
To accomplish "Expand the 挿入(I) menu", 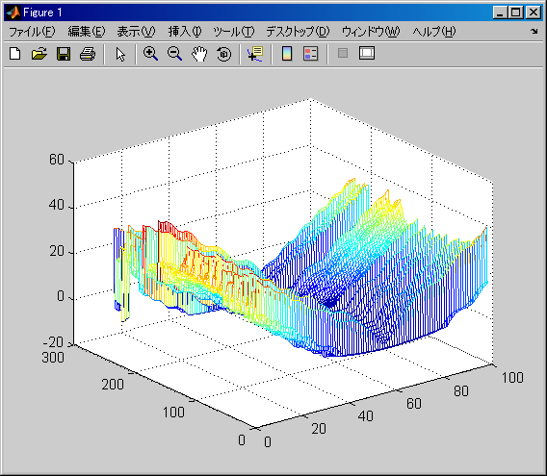I will (x=185, y=32).
